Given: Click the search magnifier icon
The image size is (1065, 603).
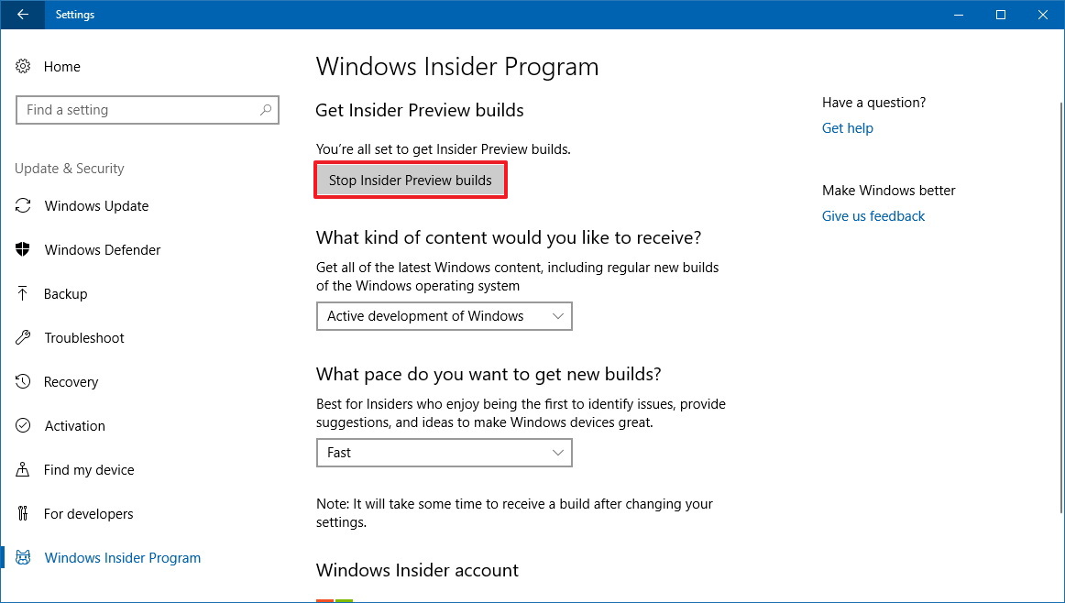Looking at the screenshot, I should [266, 110].
